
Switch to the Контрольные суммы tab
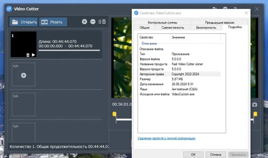coord(162,22)
